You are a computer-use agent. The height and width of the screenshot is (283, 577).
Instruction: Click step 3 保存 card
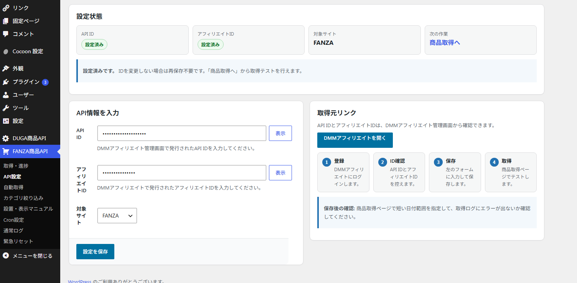[x=455, y=172]
